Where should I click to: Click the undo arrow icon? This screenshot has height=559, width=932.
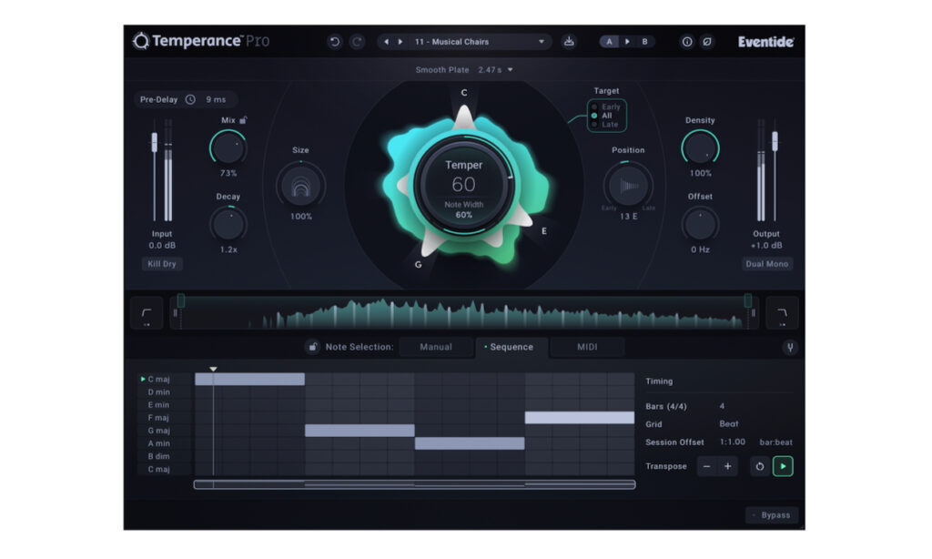[x=335, y=42]
